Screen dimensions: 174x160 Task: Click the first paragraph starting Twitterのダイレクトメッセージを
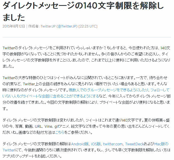pyautogui.click(x=86, y=57)
